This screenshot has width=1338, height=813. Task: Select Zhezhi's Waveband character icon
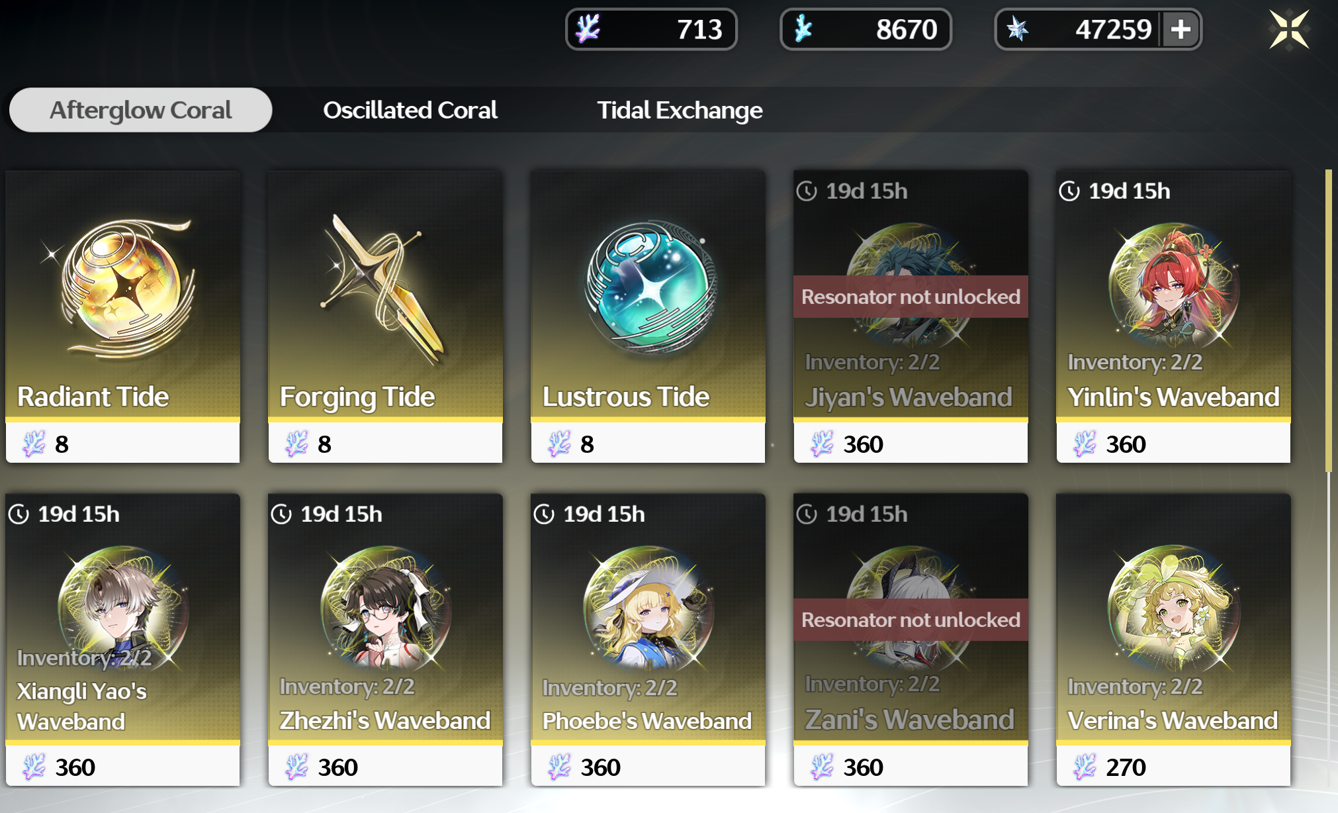[385, 608]
